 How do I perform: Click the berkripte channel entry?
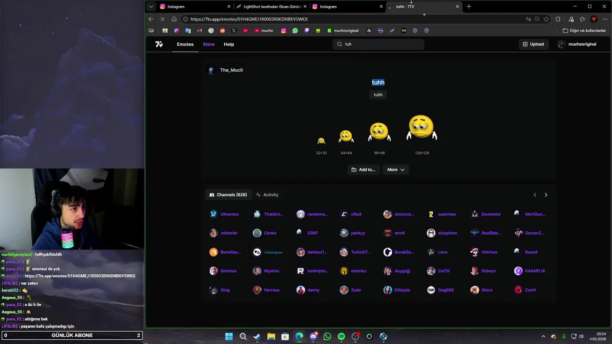tap(313, 271)
